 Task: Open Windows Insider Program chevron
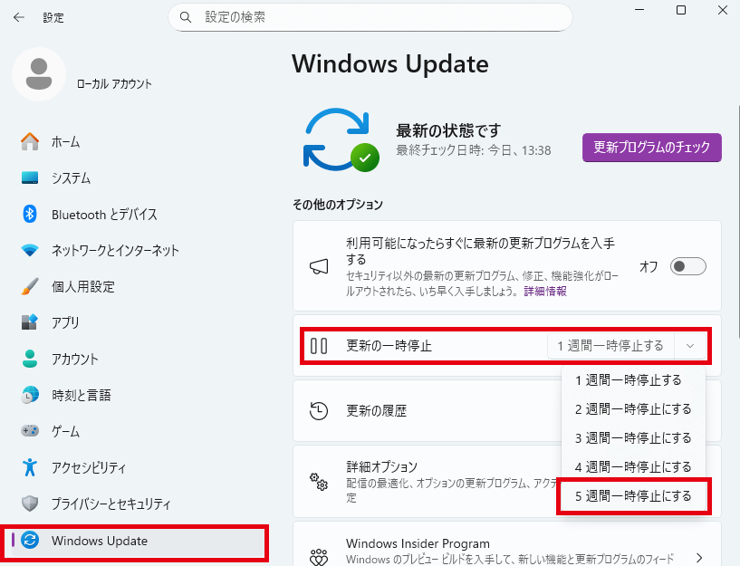tap(698, 558)
